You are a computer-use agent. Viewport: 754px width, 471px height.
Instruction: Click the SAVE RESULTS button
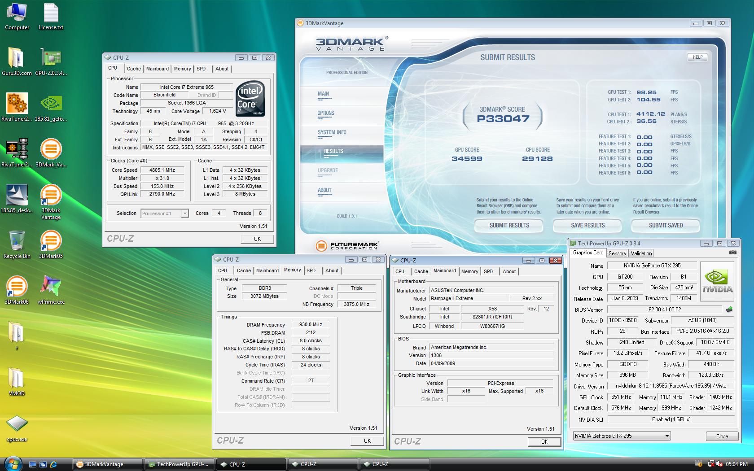(587, 225)
